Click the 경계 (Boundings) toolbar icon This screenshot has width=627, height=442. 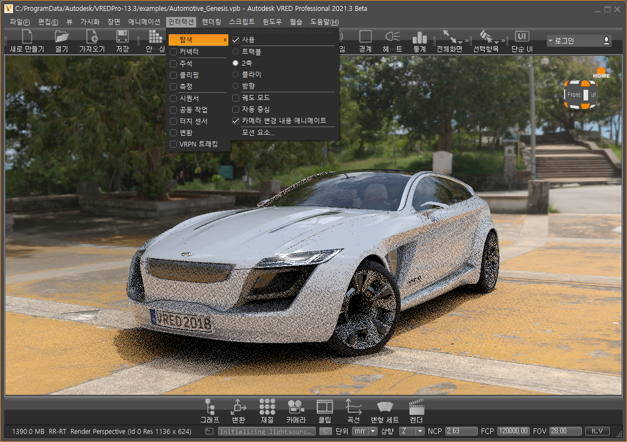click(x=366, y=36)
